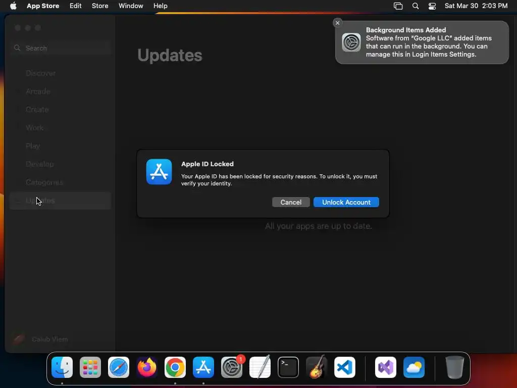Screen dimensions: 517x388
Task: Open TextEdit from the Dock
Action: 260,367
